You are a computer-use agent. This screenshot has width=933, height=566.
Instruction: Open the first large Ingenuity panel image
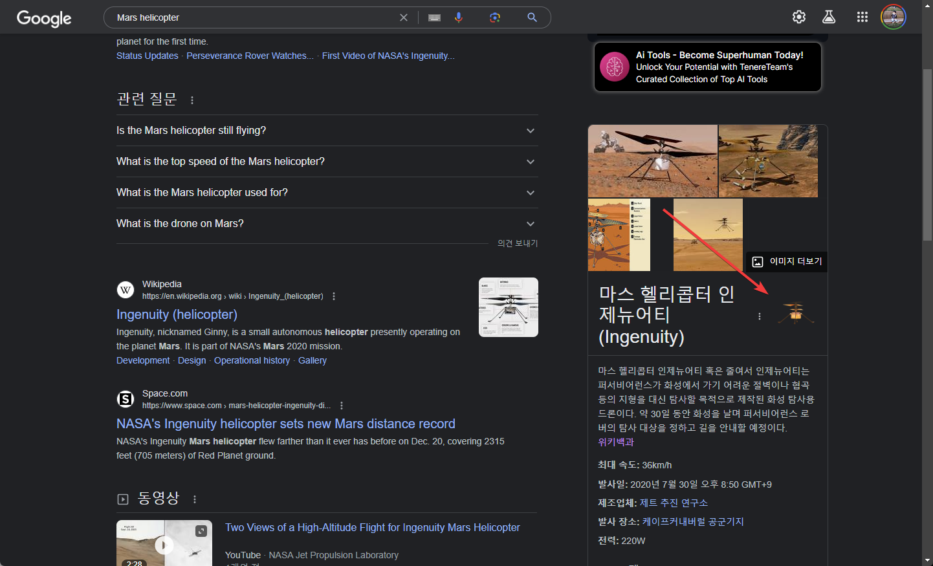point(653,161)
